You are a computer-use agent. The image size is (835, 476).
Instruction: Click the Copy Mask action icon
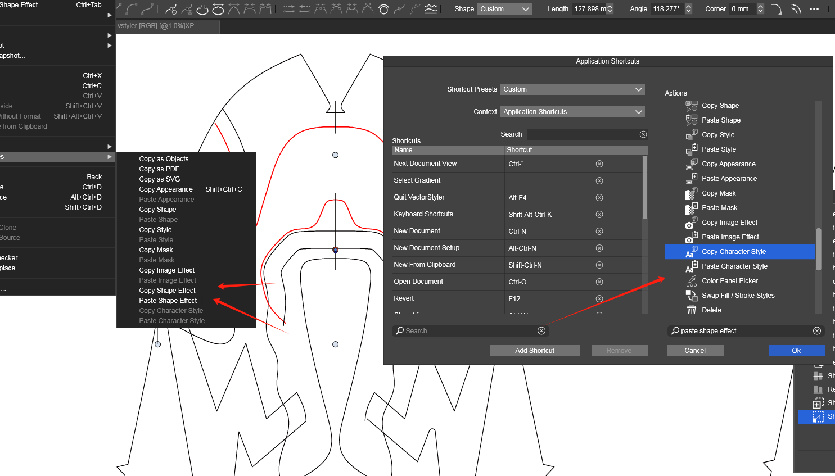coord(691,193)
